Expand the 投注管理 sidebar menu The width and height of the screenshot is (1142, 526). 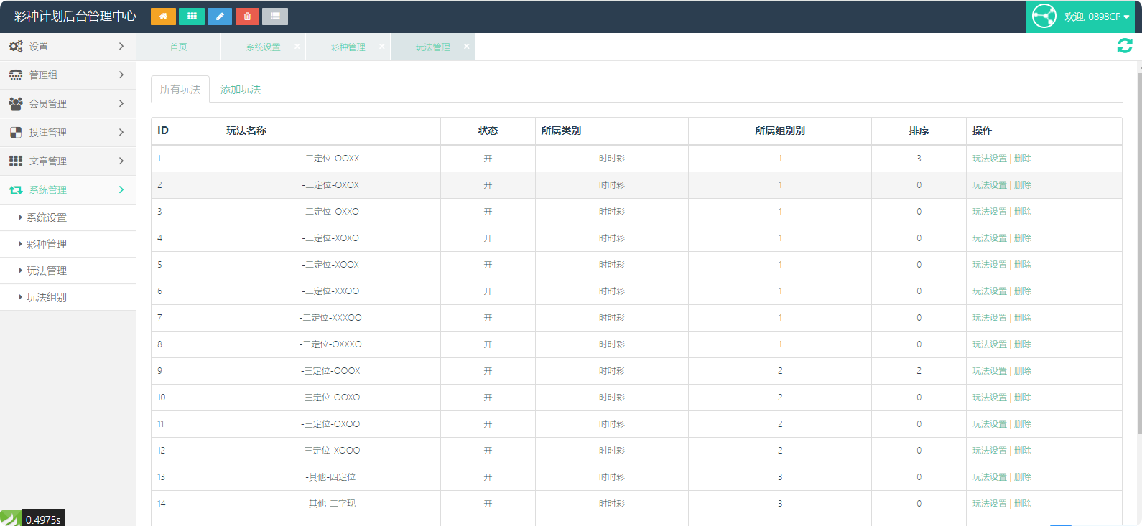point(68,132)
